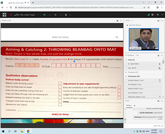Image resolution: width=165 pixels, height=134 pixels.
Task: Open Adobe Connect layout menu icon
Action: click(x=4, y=15)
